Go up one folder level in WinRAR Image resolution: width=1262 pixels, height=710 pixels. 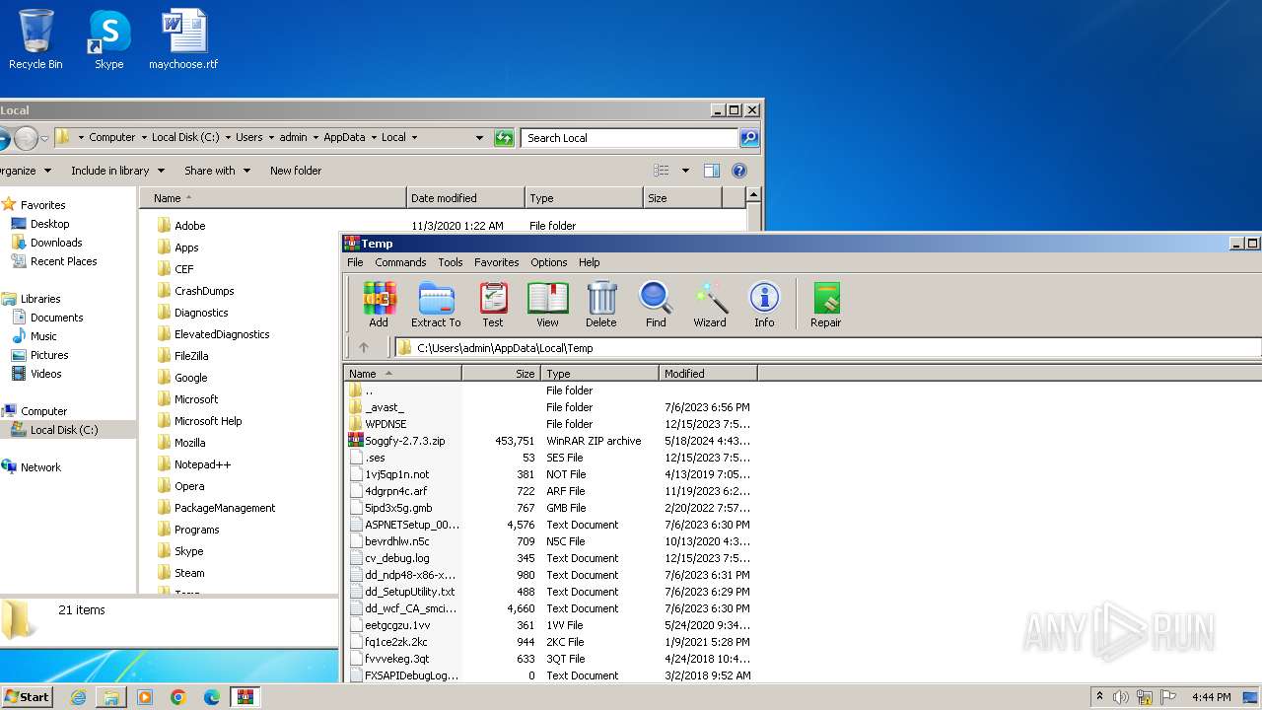point(364,347)
